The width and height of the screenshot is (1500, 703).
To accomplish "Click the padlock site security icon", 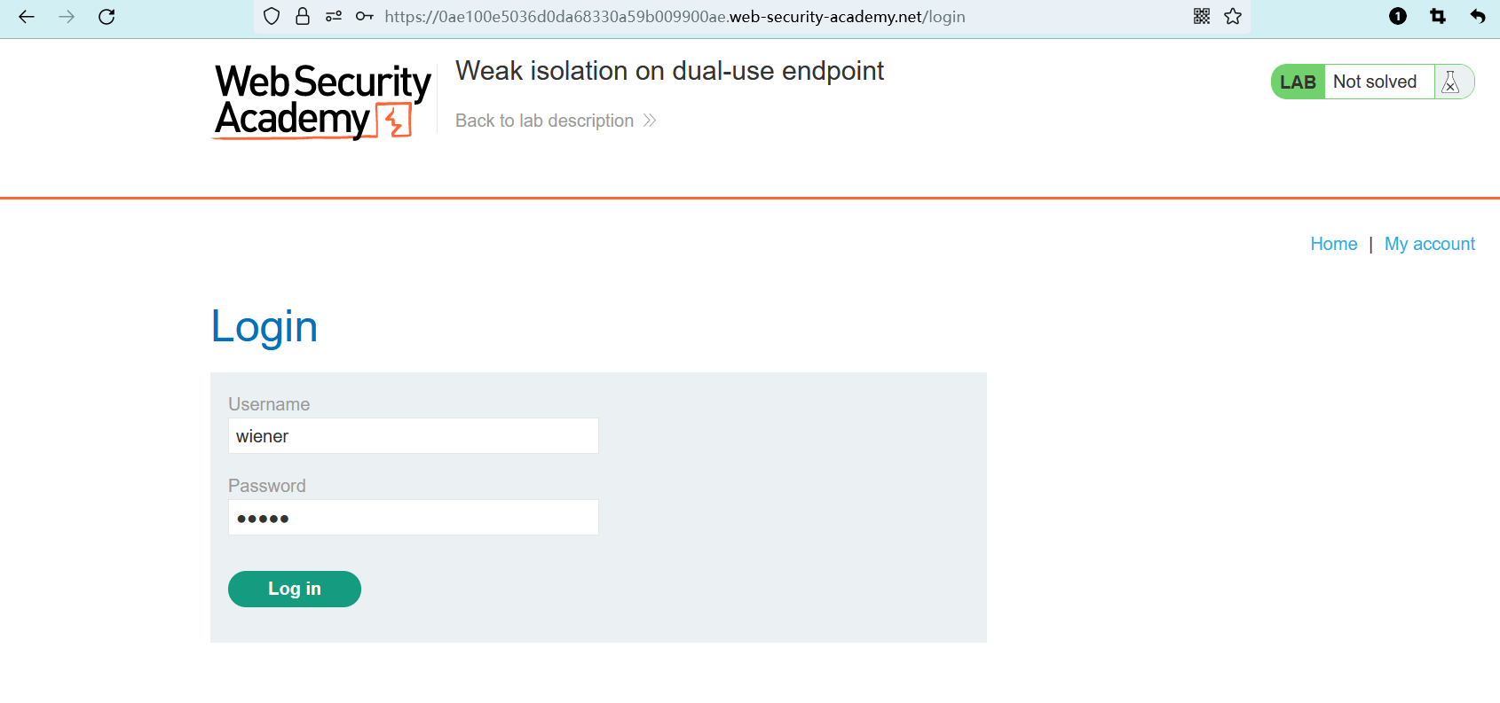I will (303, 17).
